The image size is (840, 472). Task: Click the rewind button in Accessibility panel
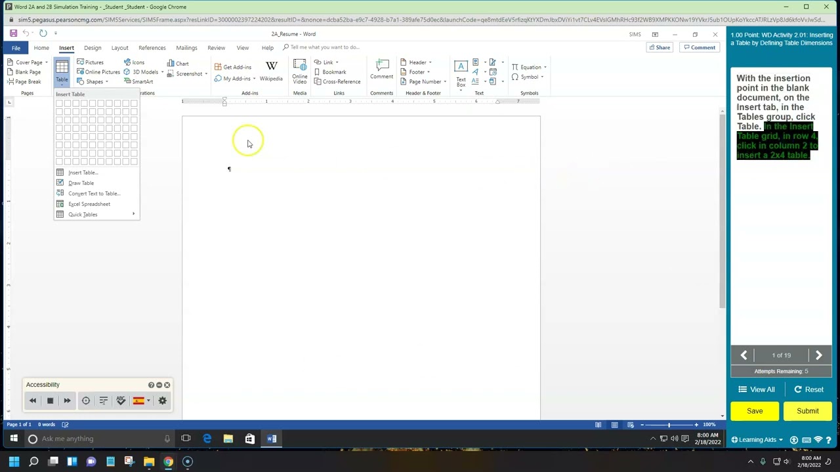(x=33, y=401)
